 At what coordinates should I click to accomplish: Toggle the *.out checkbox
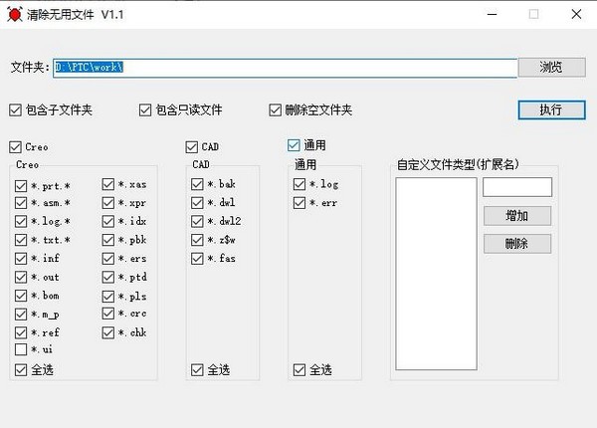coord(21,278)
